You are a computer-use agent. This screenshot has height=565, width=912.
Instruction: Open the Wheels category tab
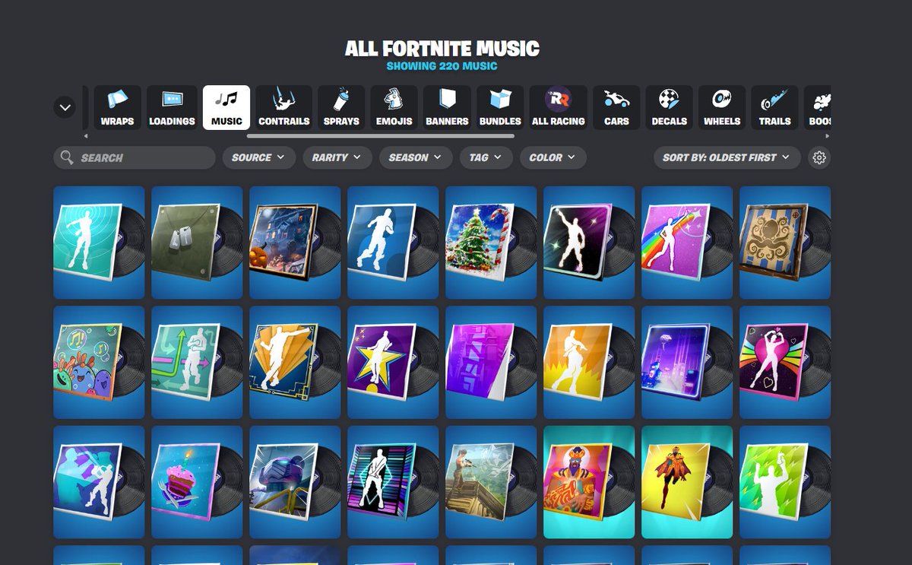(722, 107)
